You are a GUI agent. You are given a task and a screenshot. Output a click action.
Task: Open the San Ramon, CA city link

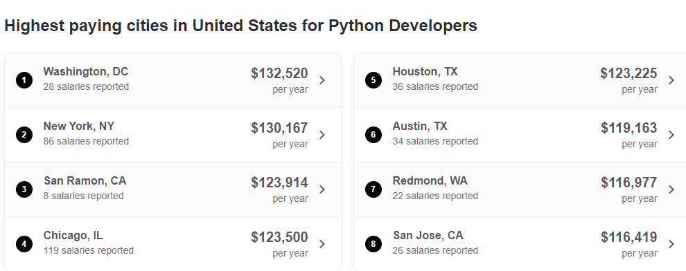point(85,180)
